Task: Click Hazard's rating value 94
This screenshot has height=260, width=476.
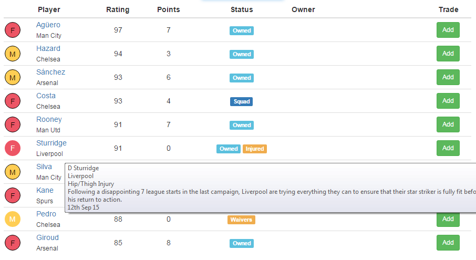Action: (118, 54)
